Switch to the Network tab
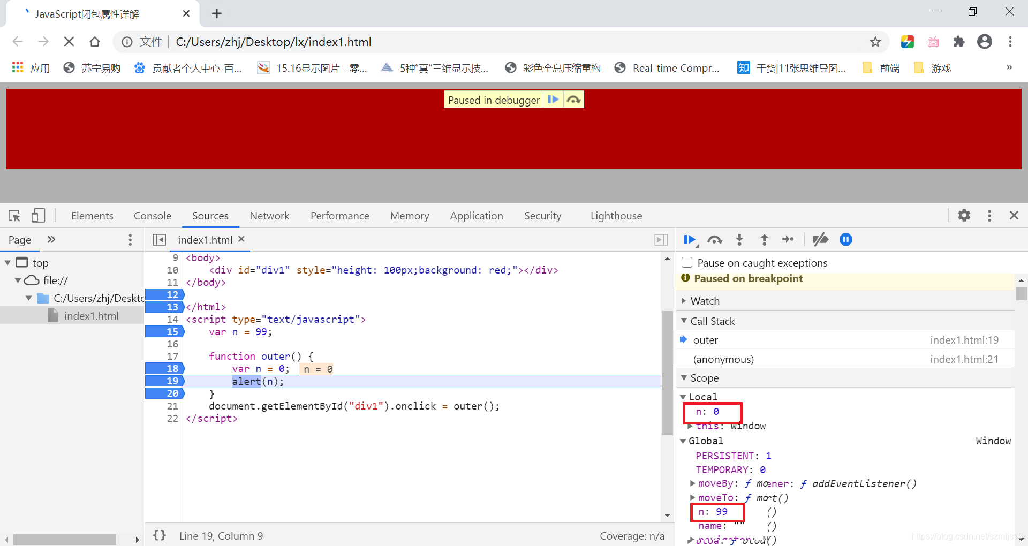The height and width of the screenshot is (546, 1028). [269, 216]
